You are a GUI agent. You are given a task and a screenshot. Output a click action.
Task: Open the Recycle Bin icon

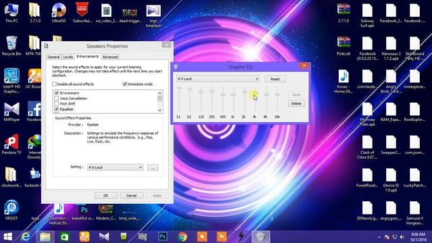[11, 45]
